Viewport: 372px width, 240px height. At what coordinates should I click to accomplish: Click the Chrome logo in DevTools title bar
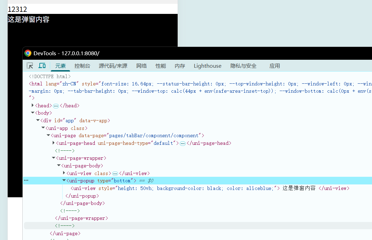pyautogui.click(x=28, y=53)
